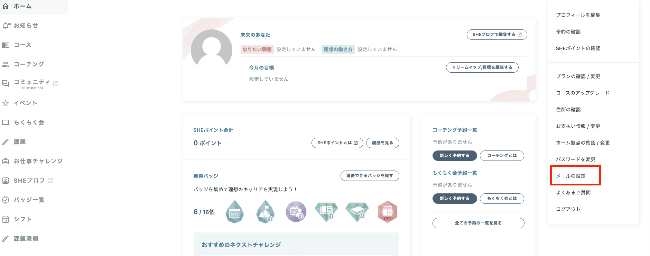Open パスワードを変更 menu item
This screenshot has height=256, width=650.
point(576,159)
